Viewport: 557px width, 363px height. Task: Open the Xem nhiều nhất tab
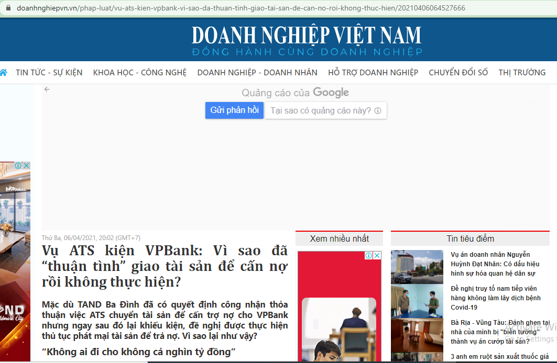coord(339,239)
